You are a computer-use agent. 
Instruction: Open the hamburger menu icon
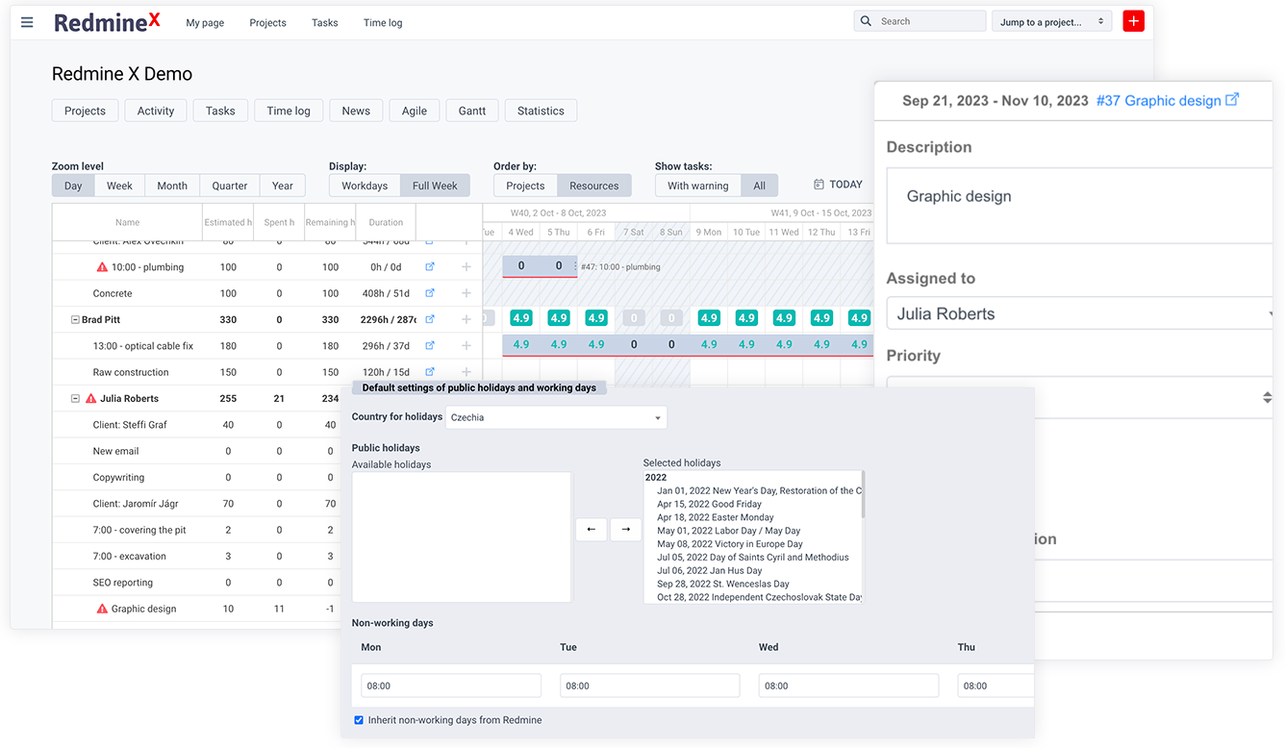click(x=27, y=22)
